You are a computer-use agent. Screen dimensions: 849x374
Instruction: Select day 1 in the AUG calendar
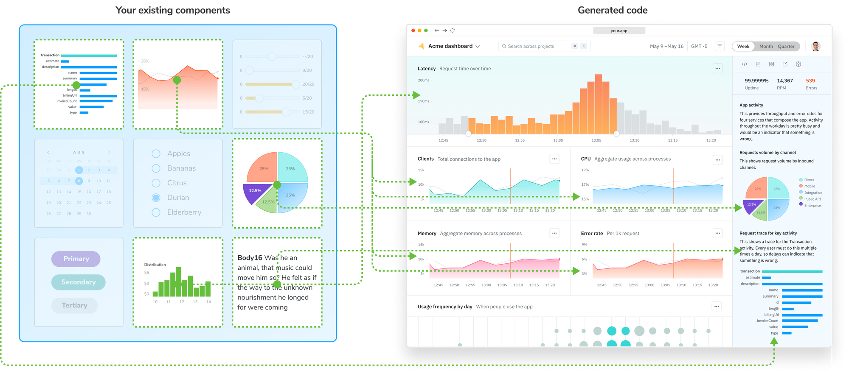tap(79, 170)
